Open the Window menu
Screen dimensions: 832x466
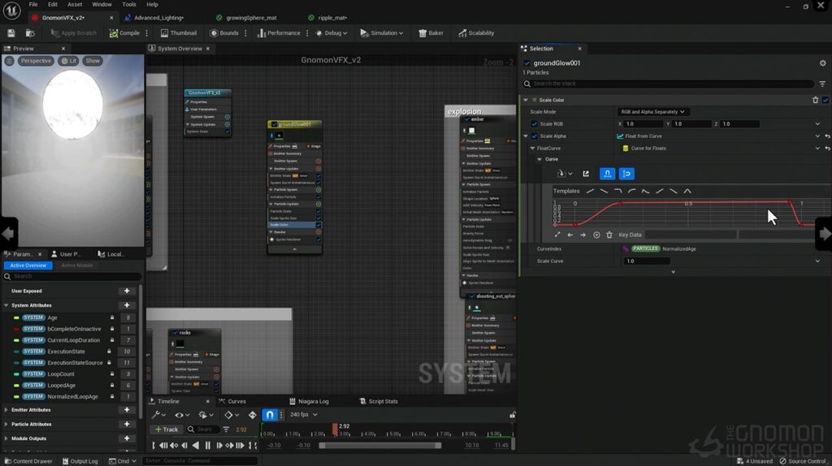click(x=102, y=4)
